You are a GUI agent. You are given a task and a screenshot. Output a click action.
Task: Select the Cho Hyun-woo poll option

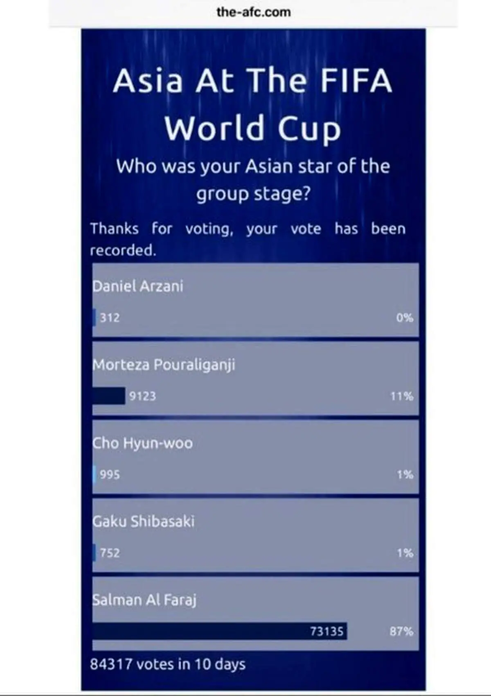point(255,457)
